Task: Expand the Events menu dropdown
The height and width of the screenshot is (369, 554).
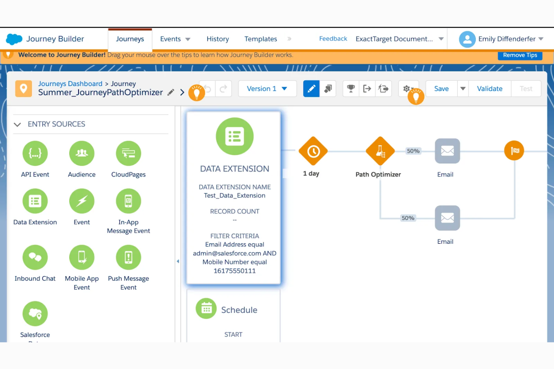Action: (x=188, y=39)
